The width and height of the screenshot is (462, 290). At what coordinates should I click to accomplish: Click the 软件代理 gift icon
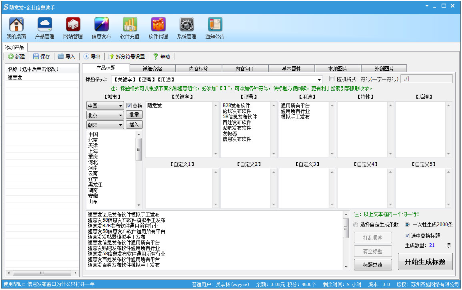[x=158, y=25]
